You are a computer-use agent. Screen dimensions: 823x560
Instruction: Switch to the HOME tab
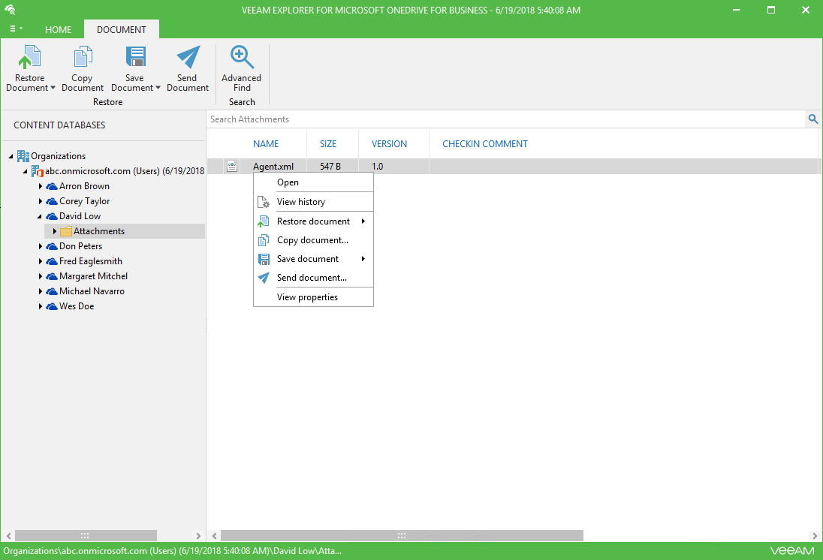point(59,30)
